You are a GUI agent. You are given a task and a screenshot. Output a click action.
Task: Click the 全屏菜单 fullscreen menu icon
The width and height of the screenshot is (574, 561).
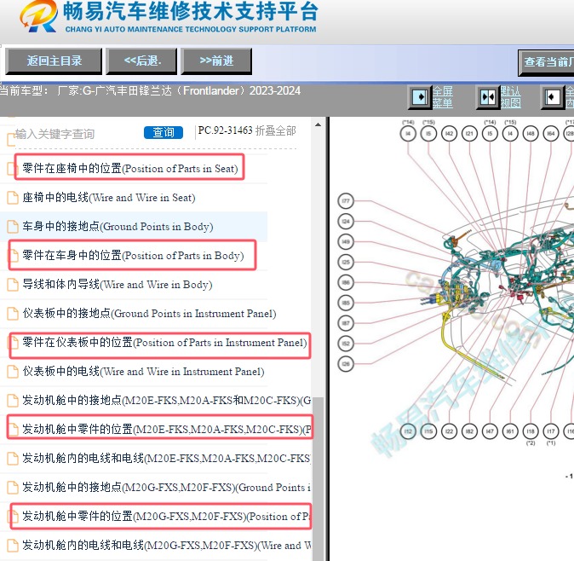[x=420, y=97]
